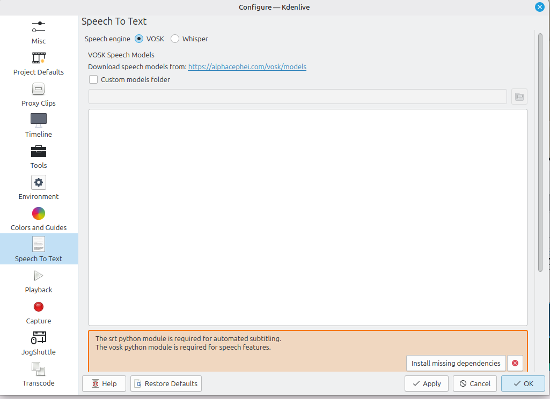Select Playback settings play icon

pos(39,276)
